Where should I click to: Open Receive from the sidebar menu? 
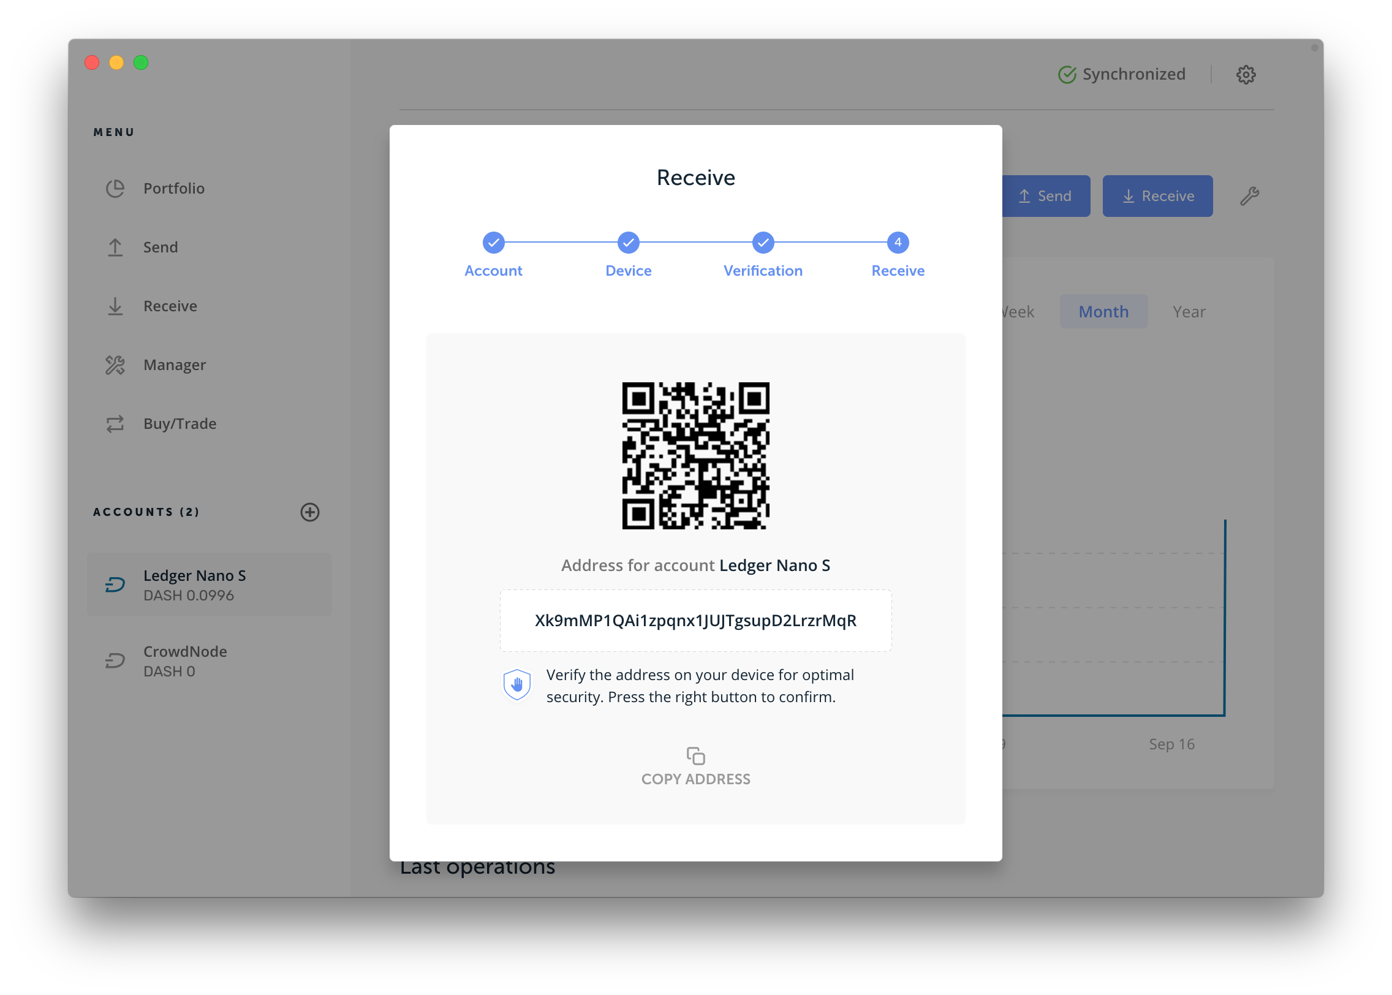(x=208, y=306)
